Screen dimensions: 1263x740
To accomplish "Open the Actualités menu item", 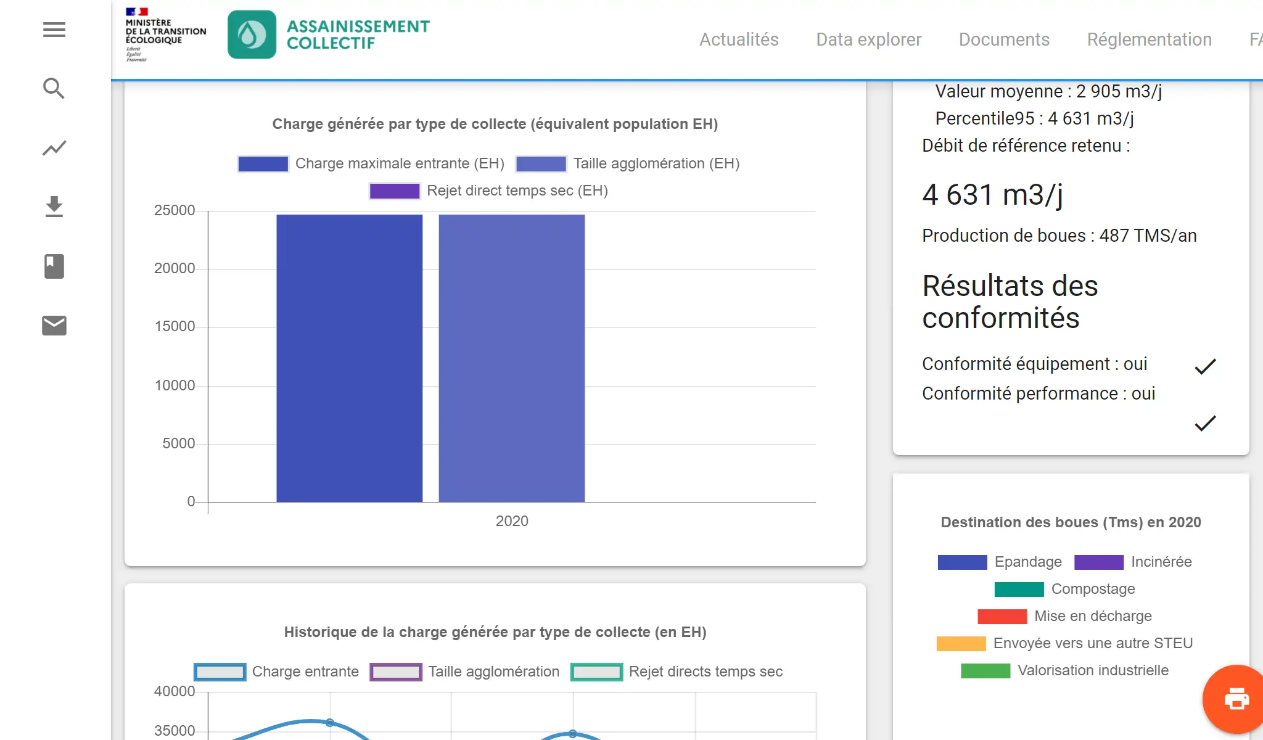I will point(739,39).
